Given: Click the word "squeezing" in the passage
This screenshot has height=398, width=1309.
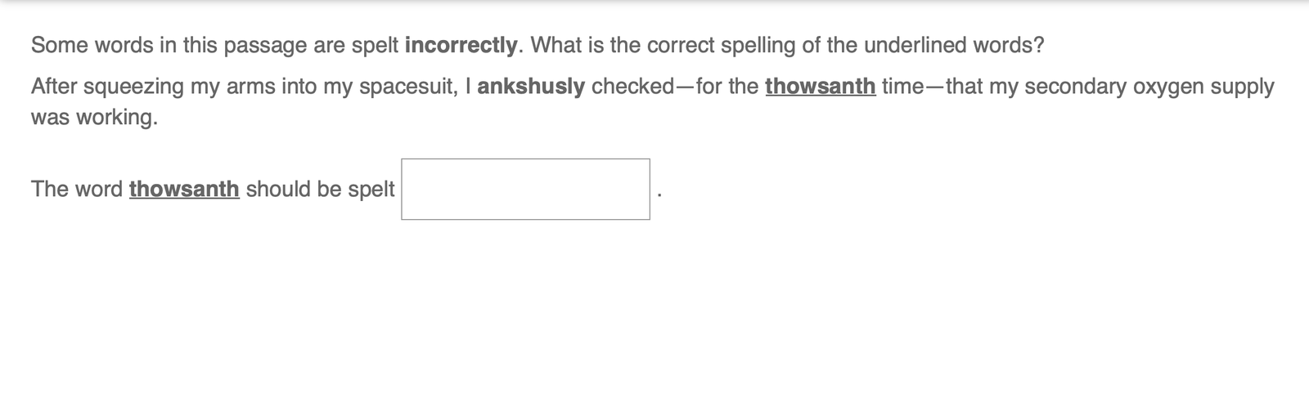Looking at the screenshot, I should coord(134,87).
